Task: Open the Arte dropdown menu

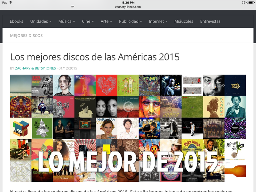Action: pyautogui.click(x=106, y=21)
